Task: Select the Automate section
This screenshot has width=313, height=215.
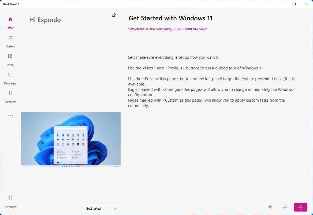Action: click(10, 97)
